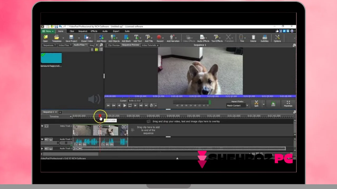Open the Video Tutorials tab
The height and width of the screenshot is (189, 337).
click(150, 45)
